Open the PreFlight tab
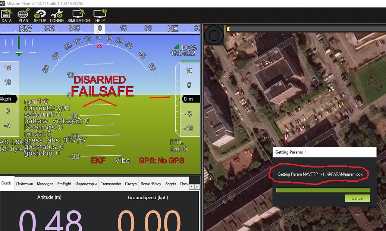Screen dimensions: 386x231 pyautogui.click(x=64, y=184)
